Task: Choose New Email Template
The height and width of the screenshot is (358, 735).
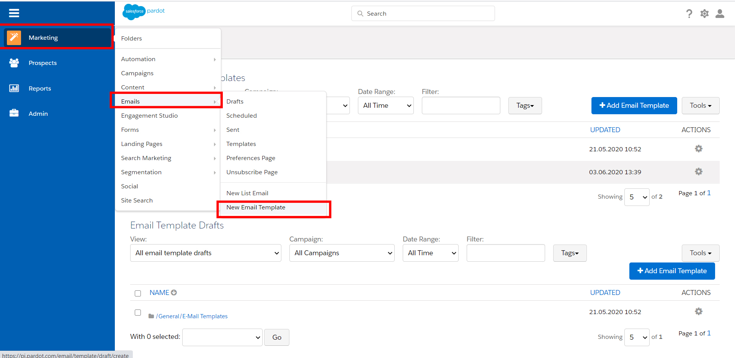Action: click(273, 207)
